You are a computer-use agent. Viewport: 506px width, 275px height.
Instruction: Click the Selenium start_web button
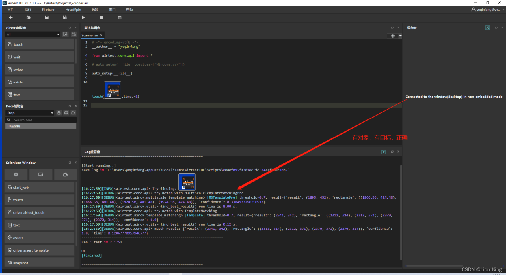click(40, 187)
